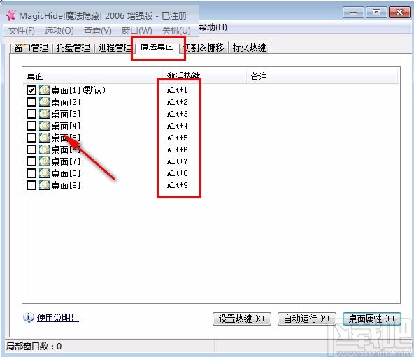This screenshot has height=357, width=414.
Task: Click the 自动运行(P) button
Action: (306, 319)
